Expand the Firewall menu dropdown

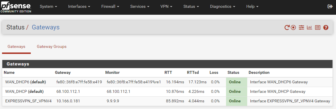(110, 7)
